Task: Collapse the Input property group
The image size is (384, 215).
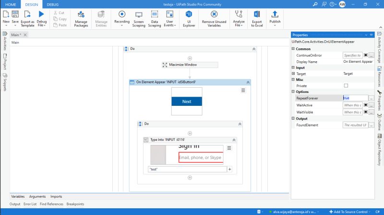Action: point(293,68)
